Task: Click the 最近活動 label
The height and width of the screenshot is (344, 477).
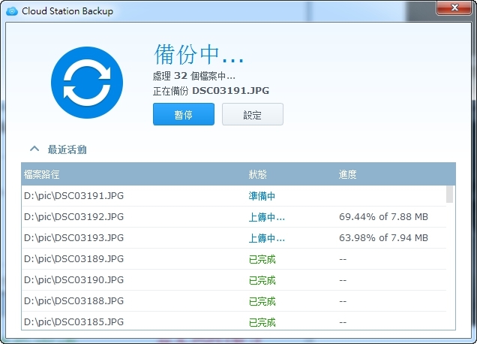Action: 67,149
